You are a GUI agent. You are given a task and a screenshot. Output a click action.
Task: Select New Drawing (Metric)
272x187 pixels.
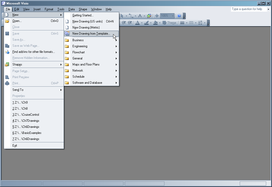click(86, 27)
